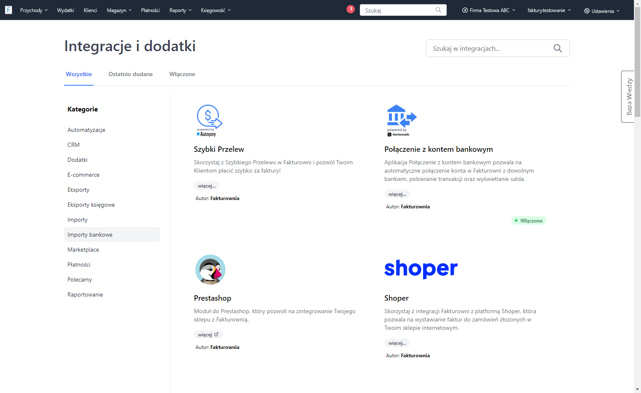
Task: Click the search icon in integrations search
Action: point(558,48)
